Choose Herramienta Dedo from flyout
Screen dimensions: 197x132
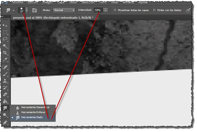click(33, 117)
